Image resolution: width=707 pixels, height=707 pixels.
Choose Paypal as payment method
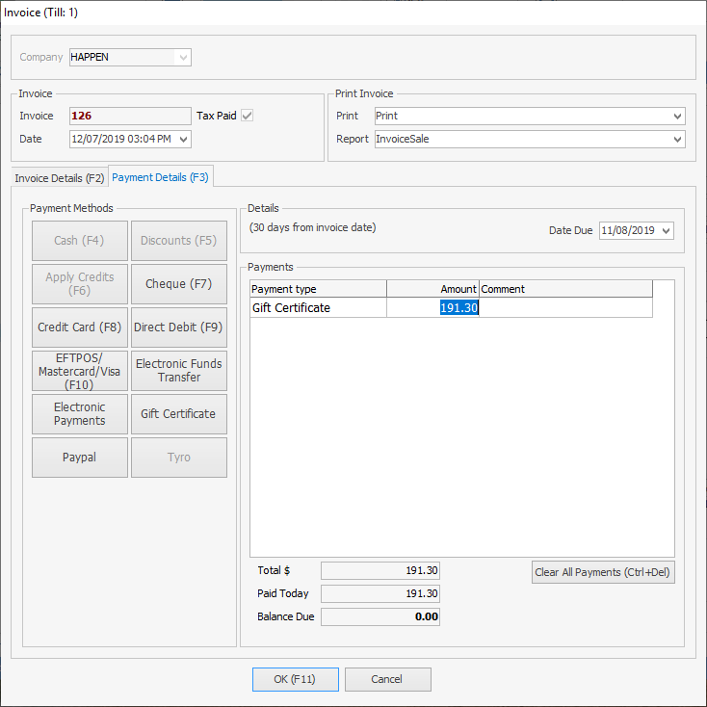point(80,458)
